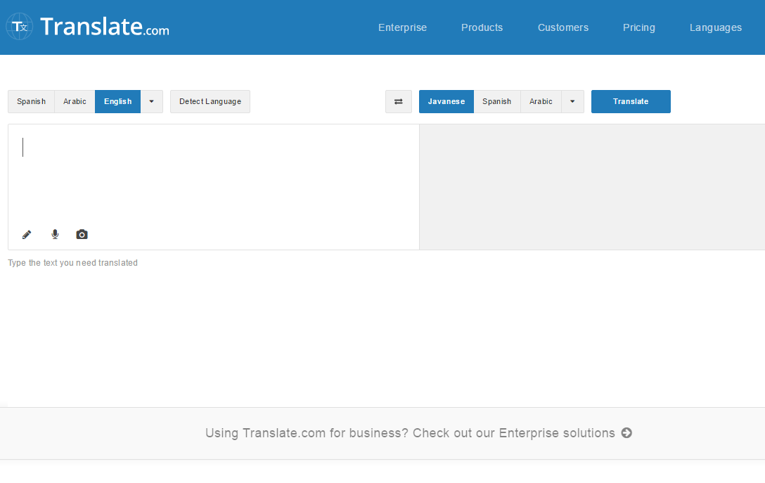
Task: Click arrow icon beside Enterprise solutions
Action: point(626,433)
